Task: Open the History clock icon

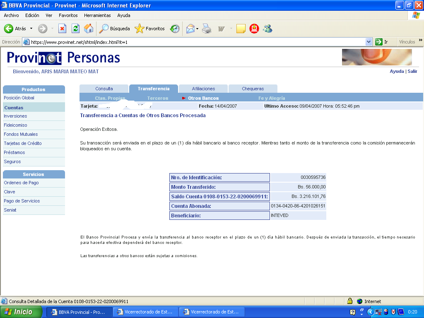Action: [x=175, y=29]
